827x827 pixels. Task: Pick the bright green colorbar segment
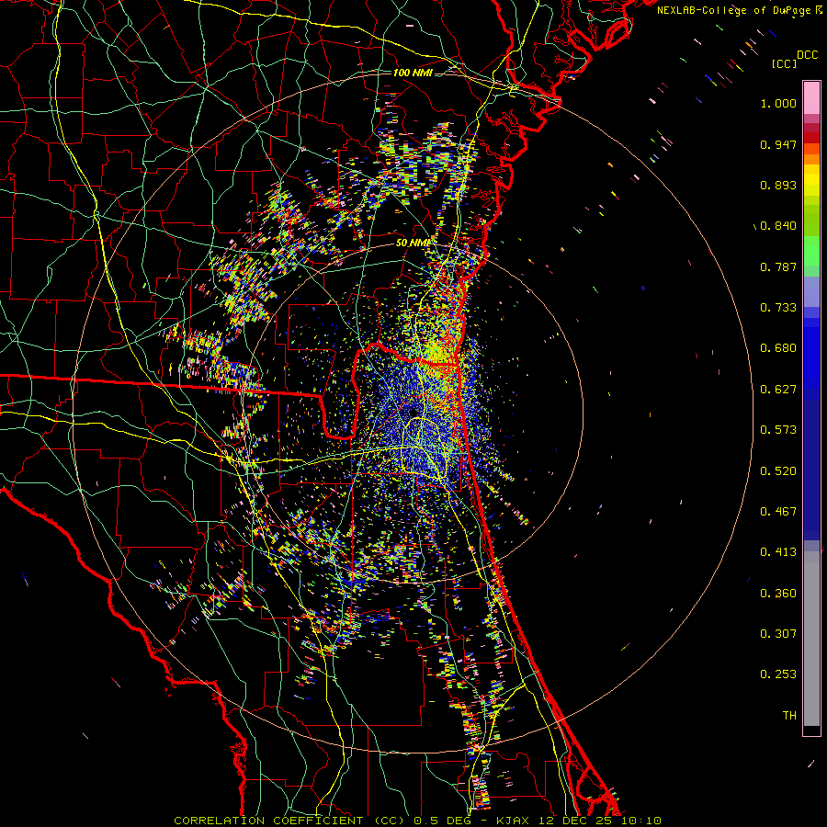click(811, 251)
